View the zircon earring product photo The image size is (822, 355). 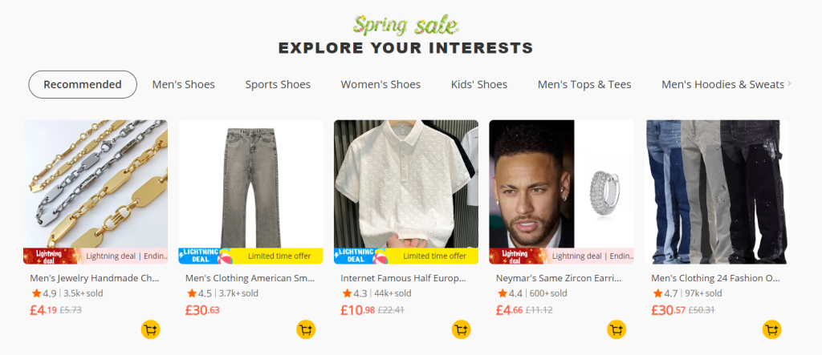(x=561, y=184)
